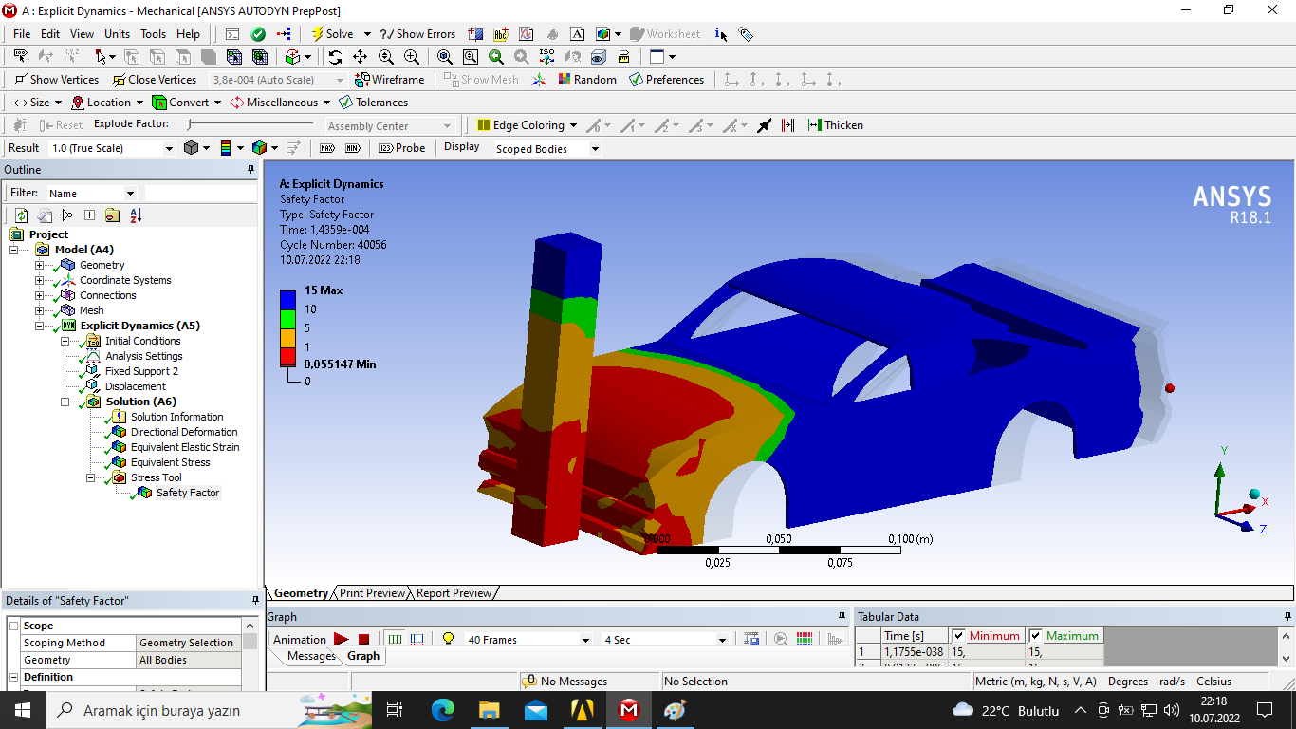Screen dimensions: 1296x729
Task: Pin the Details of Safety Factor panel
Action: pos(255,601)
